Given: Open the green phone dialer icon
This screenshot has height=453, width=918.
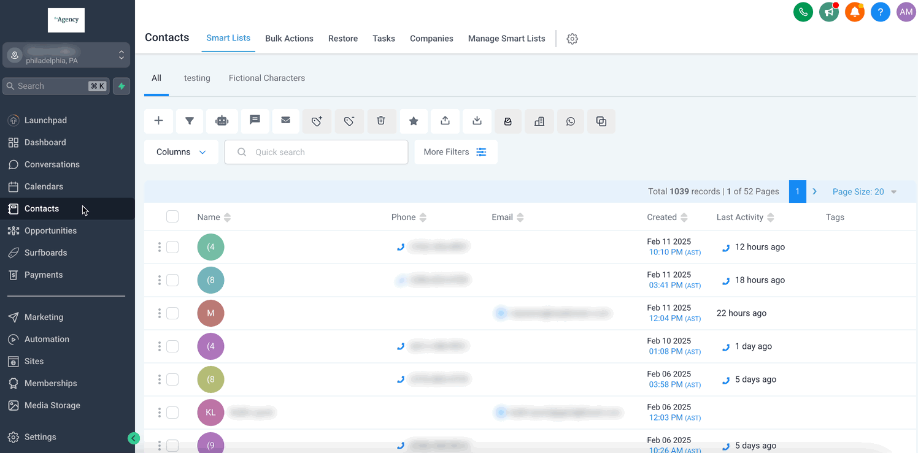Looking at the screenshot, I should (803, 12).
